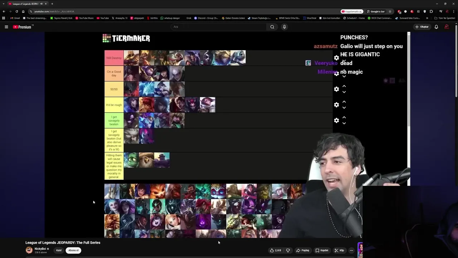458x258 pixels.
Task: Click the gear icon on It'd be rough row
Action: coord(336,105)
